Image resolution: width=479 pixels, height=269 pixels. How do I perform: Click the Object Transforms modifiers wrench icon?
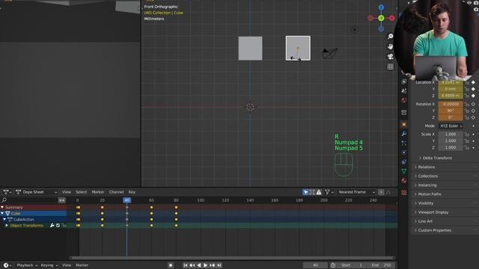[52, 226]
